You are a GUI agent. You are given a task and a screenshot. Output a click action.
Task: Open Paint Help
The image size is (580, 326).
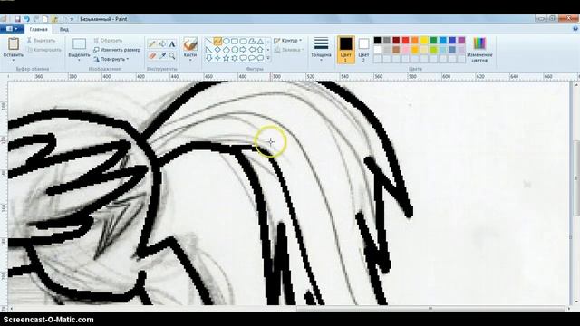pos(575,29)
